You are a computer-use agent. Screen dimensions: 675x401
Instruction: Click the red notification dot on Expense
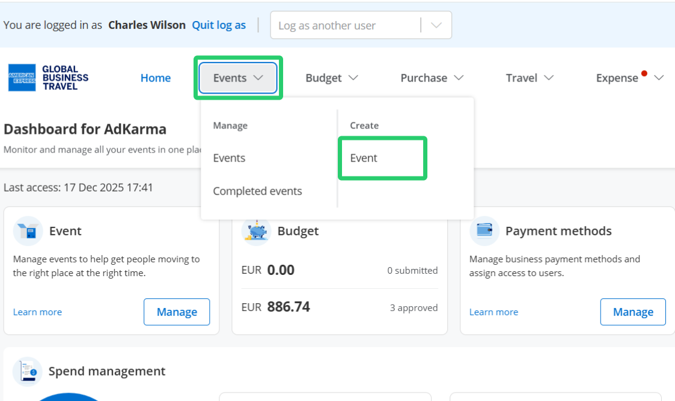(x=644, y=73)
